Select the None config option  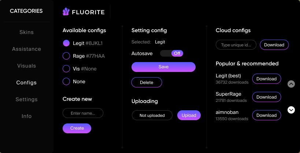click(x=66, y=81)
